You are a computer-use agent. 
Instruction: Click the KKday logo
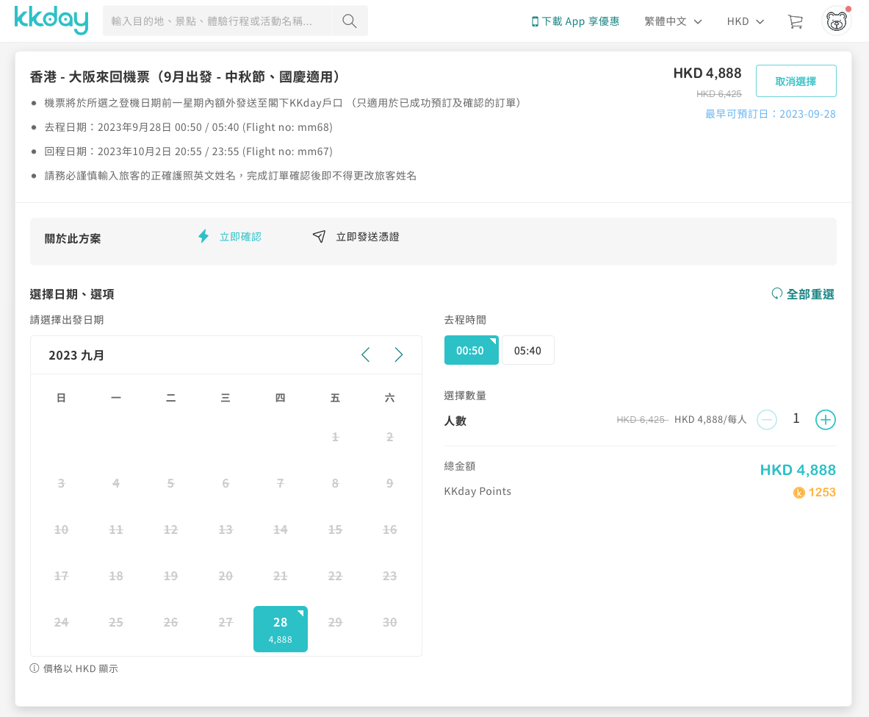[51, 21]
